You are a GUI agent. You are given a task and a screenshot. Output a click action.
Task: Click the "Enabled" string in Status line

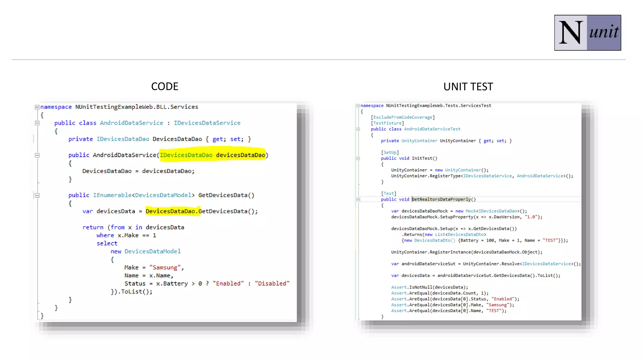point(228,284)
